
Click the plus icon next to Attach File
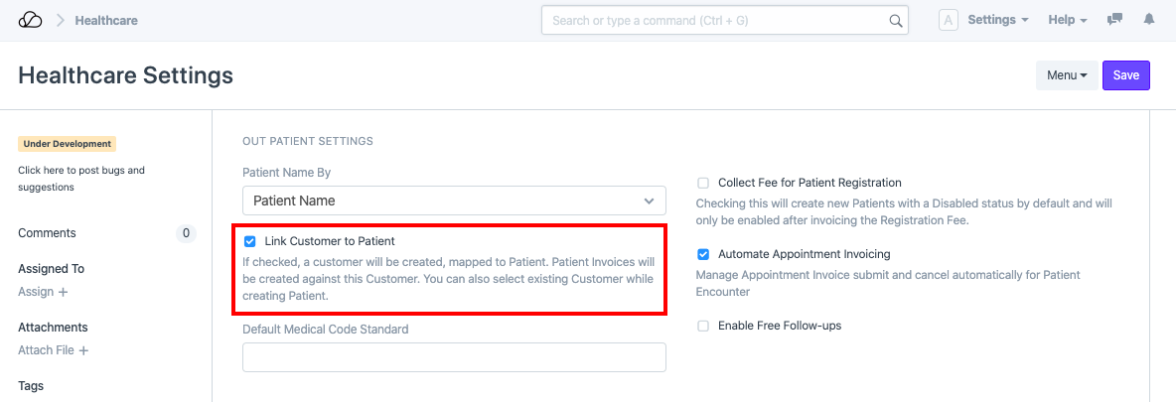[x=83, y=350]
